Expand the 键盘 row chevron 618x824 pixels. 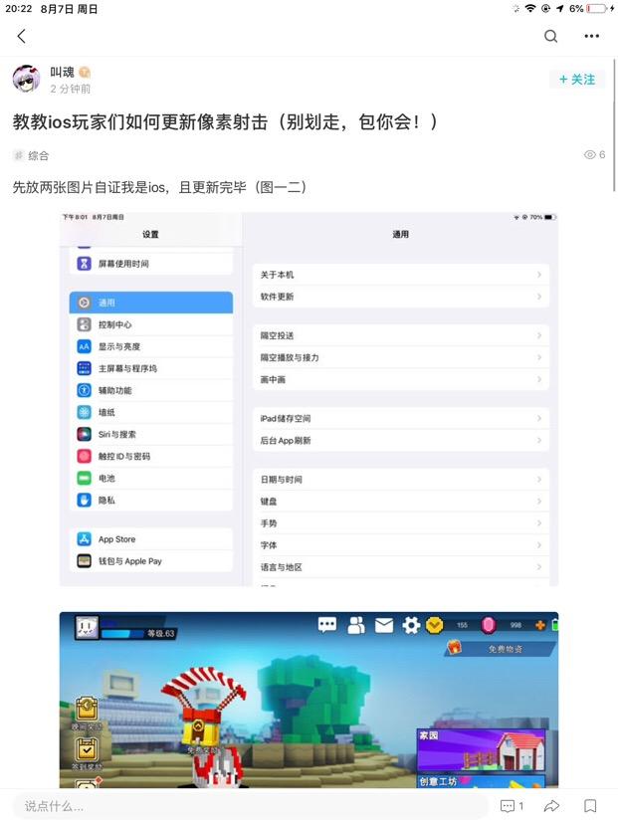tap(539, 502)
